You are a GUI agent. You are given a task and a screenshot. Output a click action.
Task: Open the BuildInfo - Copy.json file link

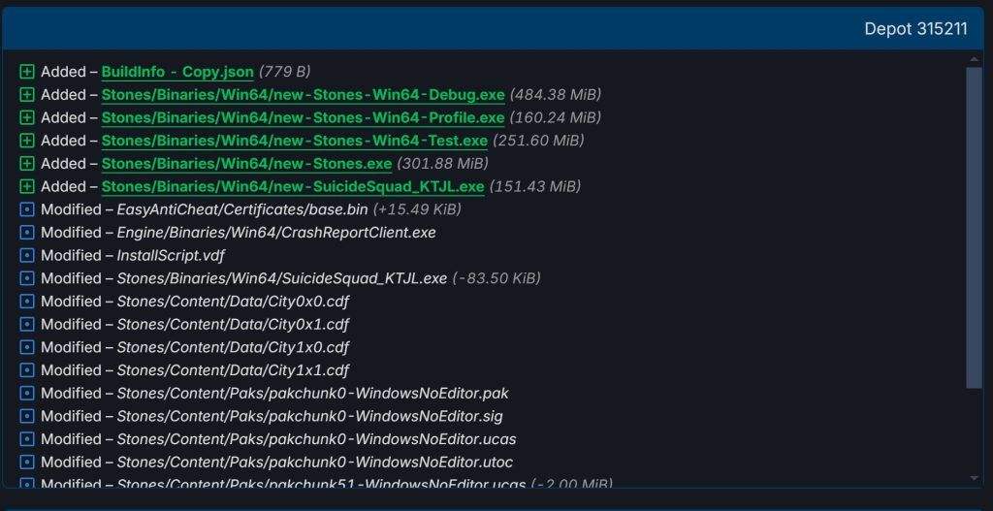(177, 72)
